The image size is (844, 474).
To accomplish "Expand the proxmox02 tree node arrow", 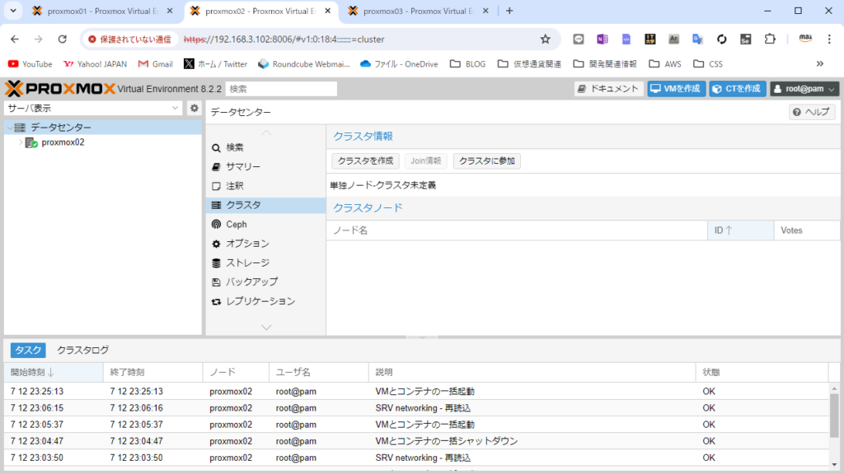I will (21, 142).
